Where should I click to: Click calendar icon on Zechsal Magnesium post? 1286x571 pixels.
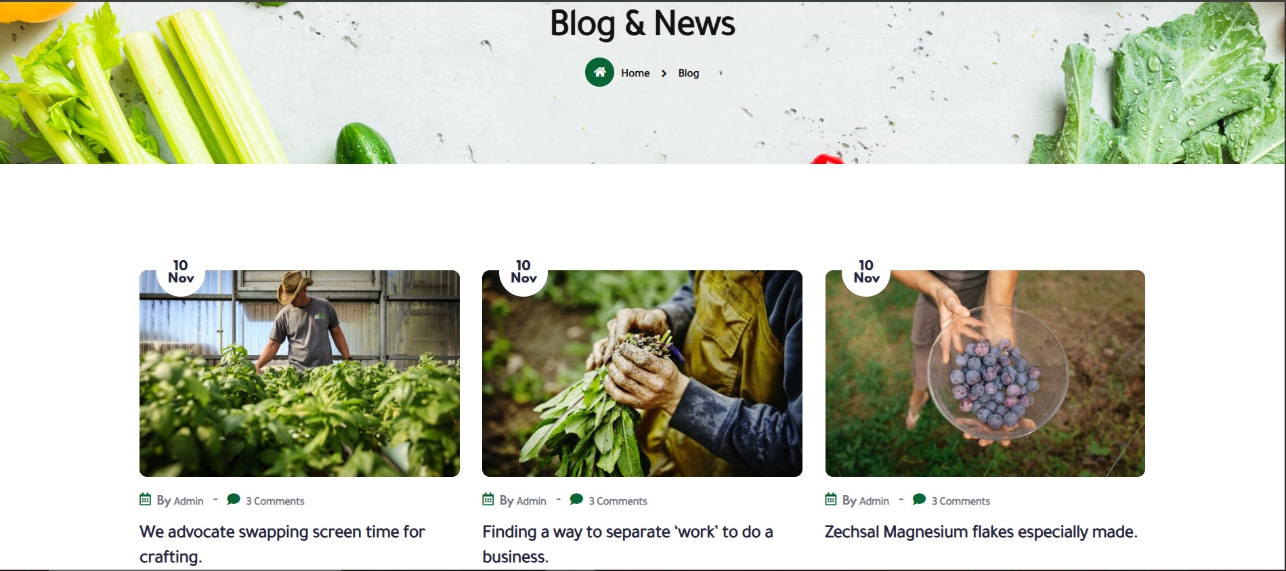coord(831,500)
